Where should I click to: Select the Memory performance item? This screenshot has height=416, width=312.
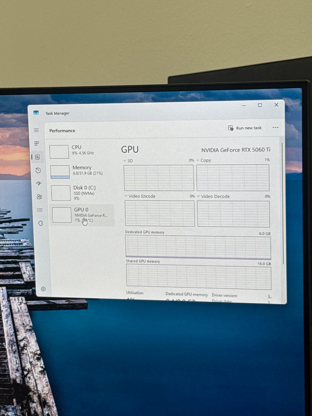tap(80, 172)
